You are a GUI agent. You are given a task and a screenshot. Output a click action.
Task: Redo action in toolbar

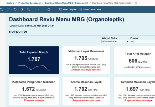coord(8,9)
